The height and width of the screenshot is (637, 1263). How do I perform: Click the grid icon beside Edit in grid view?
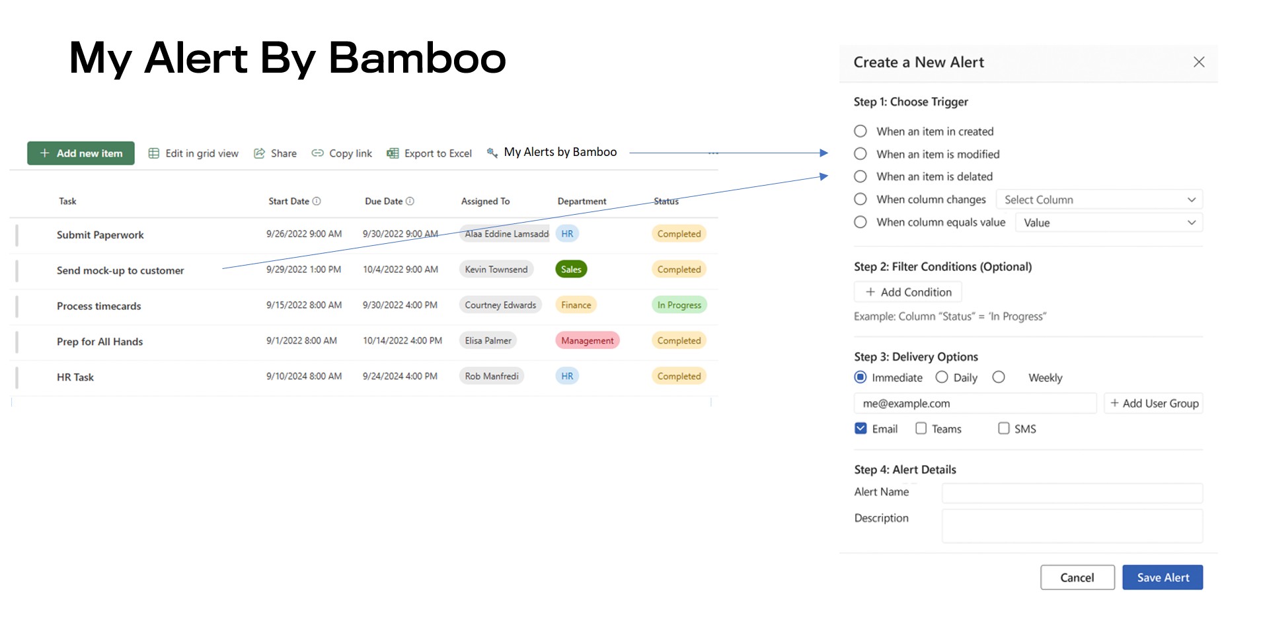(154, 153)
